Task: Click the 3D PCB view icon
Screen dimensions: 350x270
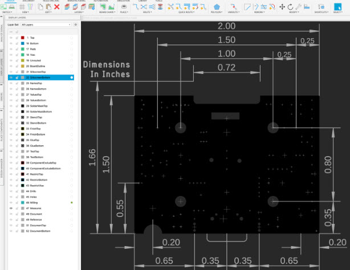Action: pos(12,7)
